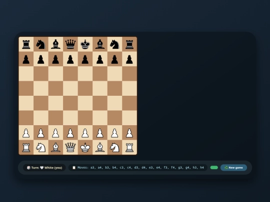270x202 pixels.
Task: Select the white knight on g1
Action: pos(114,147)
